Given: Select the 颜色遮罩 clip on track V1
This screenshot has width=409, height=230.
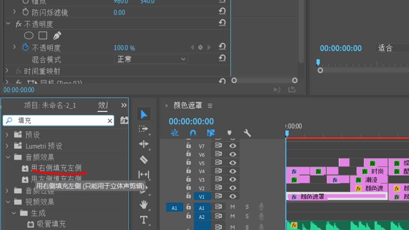Looking at the screenshot, I should pyautogui.click(x=337, y=196).
